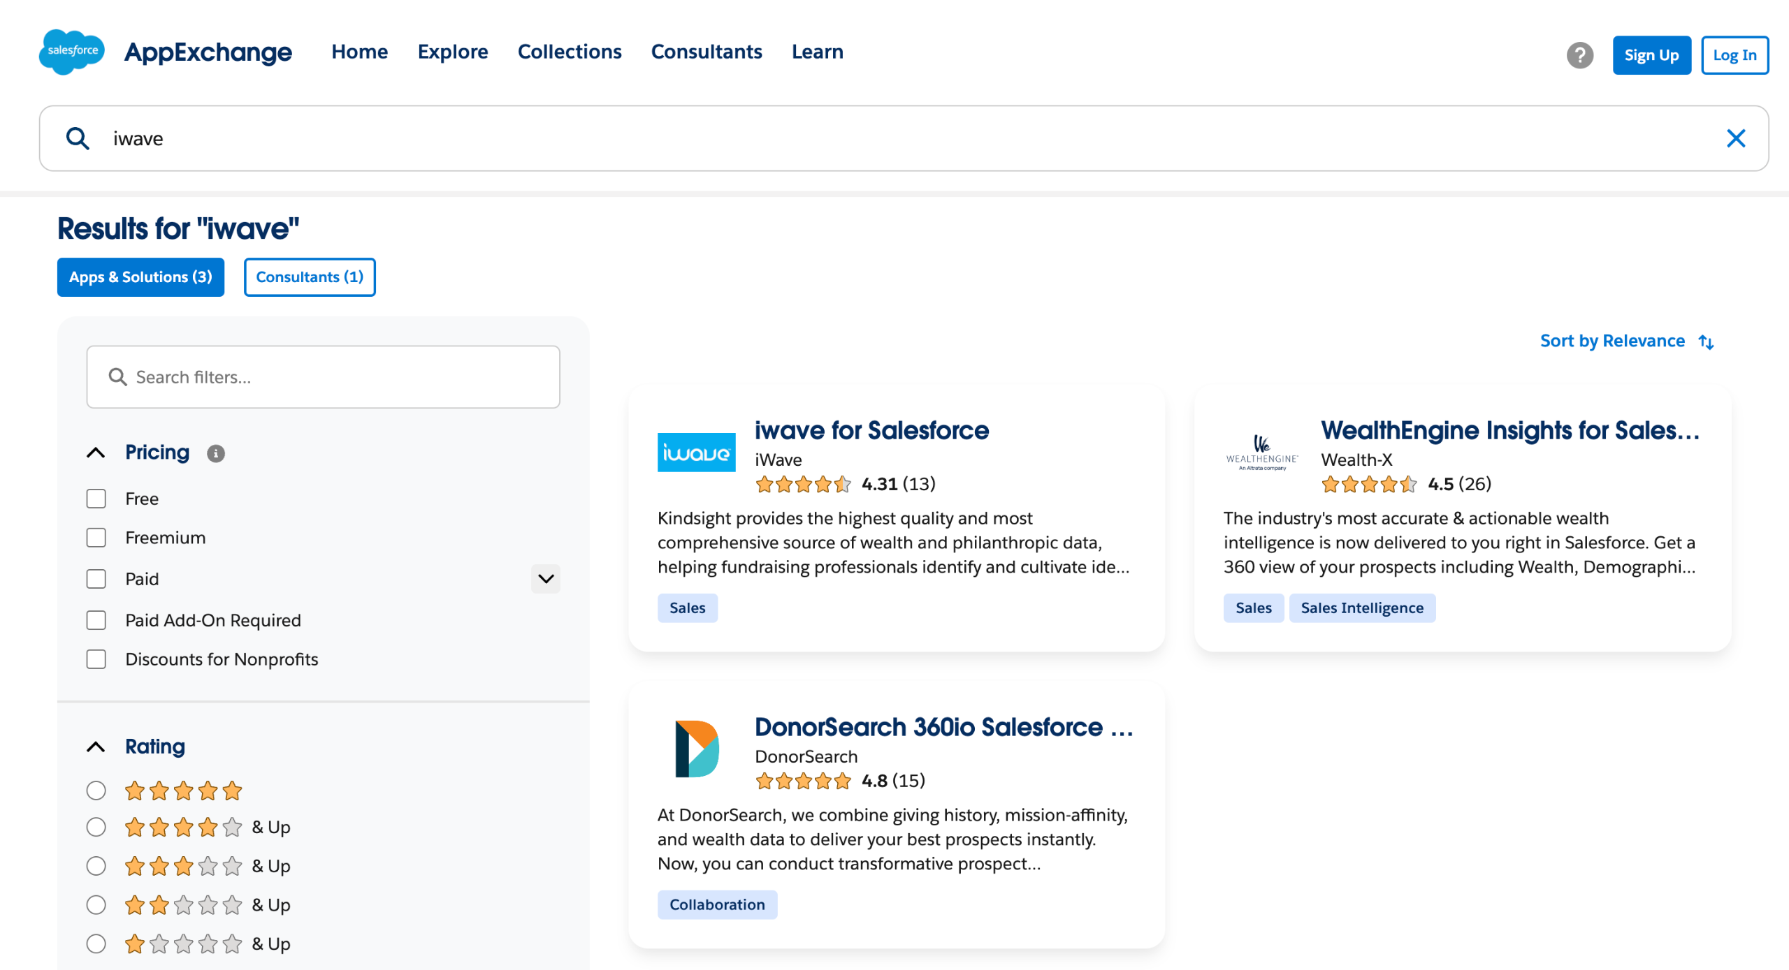This screenshot has width=1789, height=970.
Task: Open WealthEngine Insights listing title
Action: pos(1509,430)
